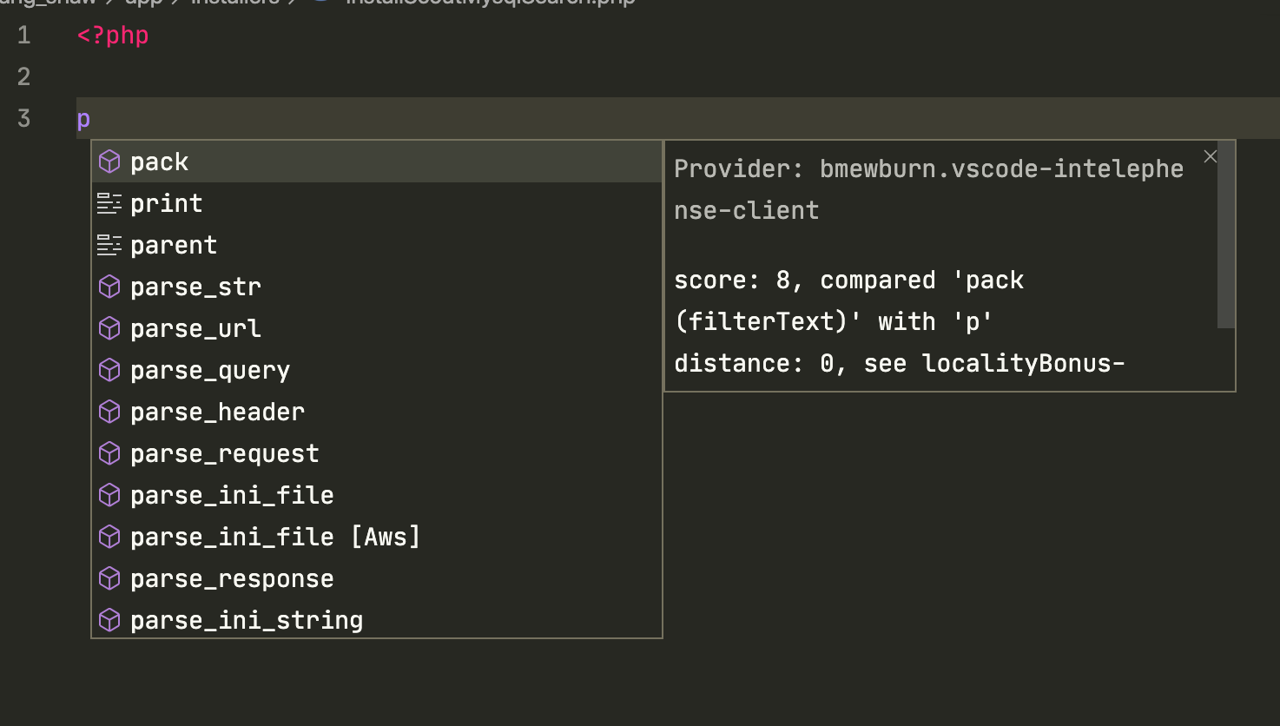Select the function icon beside parse_header
Image resolution: width=1280 pixels, height=726 pixels.
tap(109, 411)
